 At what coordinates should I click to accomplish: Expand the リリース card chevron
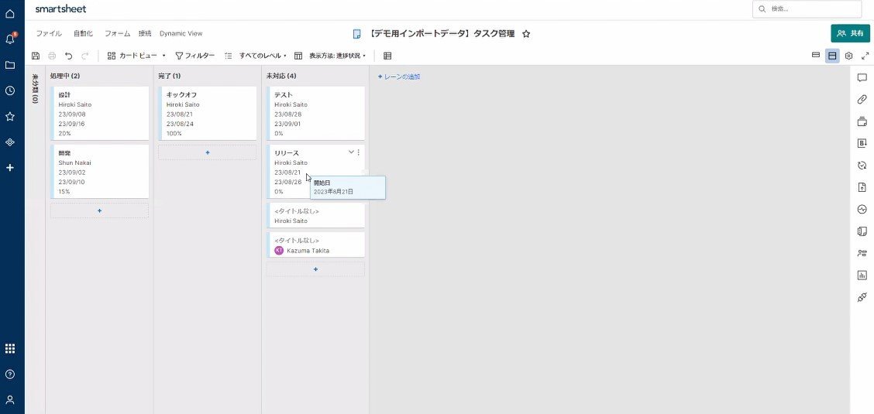point(350,152)
